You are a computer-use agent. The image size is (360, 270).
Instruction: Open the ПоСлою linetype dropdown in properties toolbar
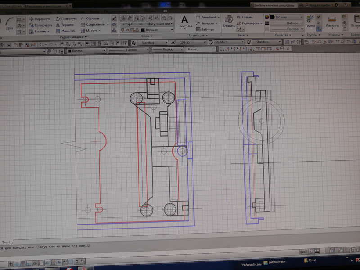(129, 50)
